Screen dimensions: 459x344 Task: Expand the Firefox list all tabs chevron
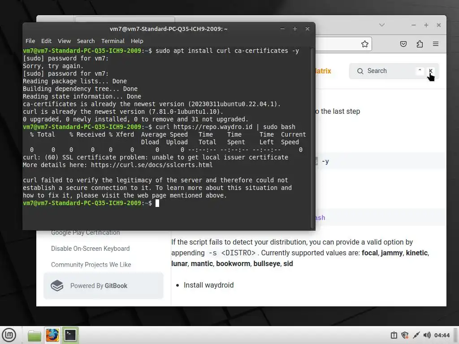[x=382, y=25]
